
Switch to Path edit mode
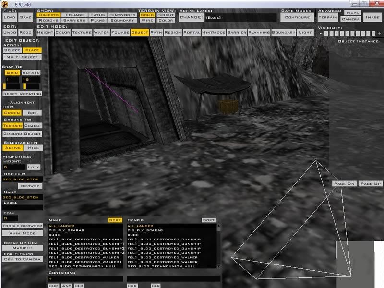(x=156, y=32)
